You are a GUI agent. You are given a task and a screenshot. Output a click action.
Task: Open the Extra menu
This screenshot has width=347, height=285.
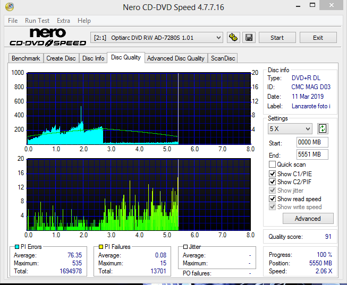(x=64, y=21)
